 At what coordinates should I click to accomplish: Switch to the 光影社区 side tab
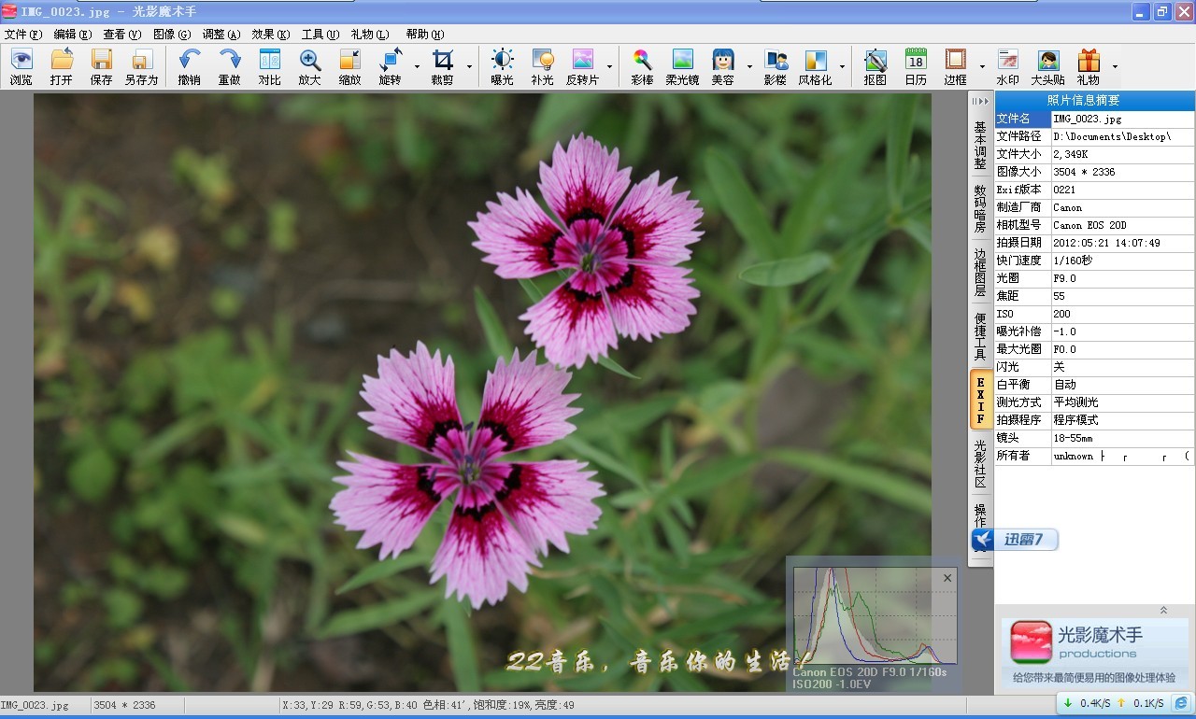980,463
